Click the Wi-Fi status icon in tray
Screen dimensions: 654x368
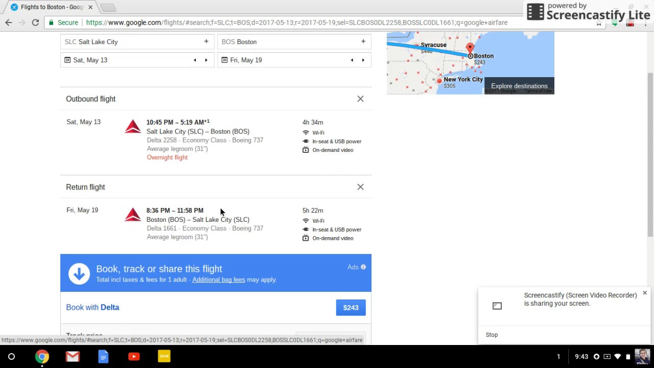tap(618, 356)
